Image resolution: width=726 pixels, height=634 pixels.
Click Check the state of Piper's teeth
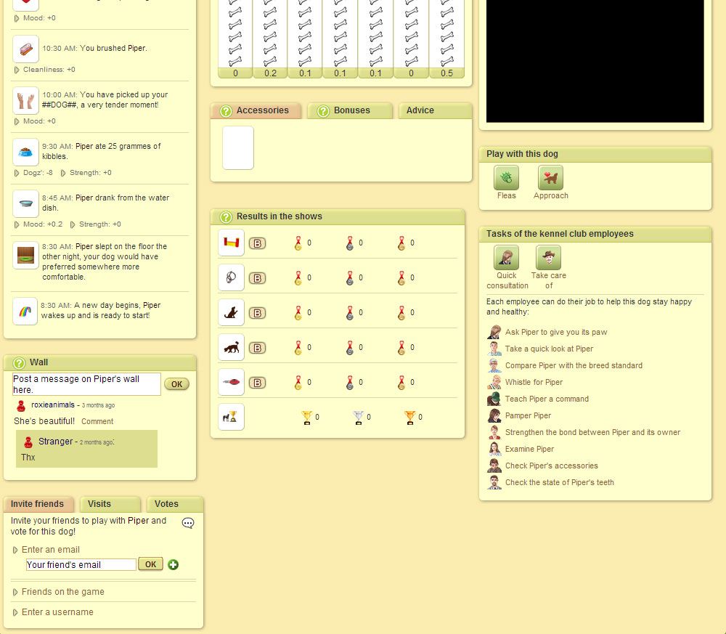(x=559, y=482)
